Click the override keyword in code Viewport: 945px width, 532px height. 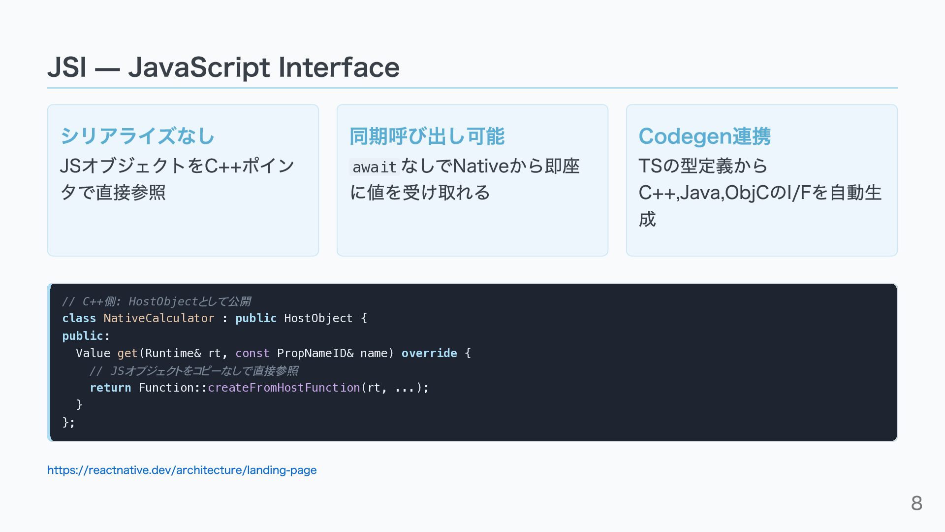(429, 353)
